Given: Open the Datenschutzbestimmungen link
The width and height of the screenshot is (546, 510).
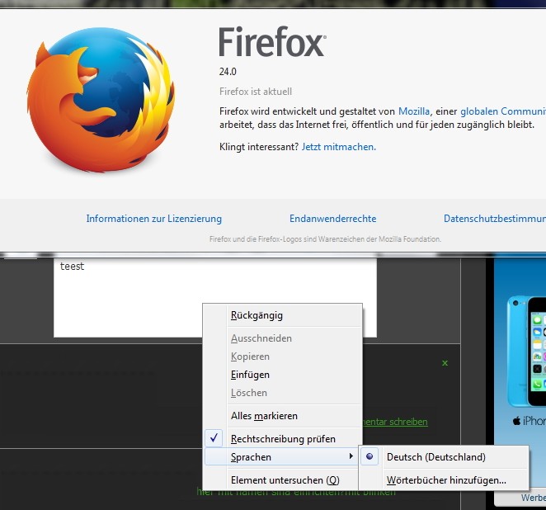Looking at the screenshot, I should tap(495, 219).
